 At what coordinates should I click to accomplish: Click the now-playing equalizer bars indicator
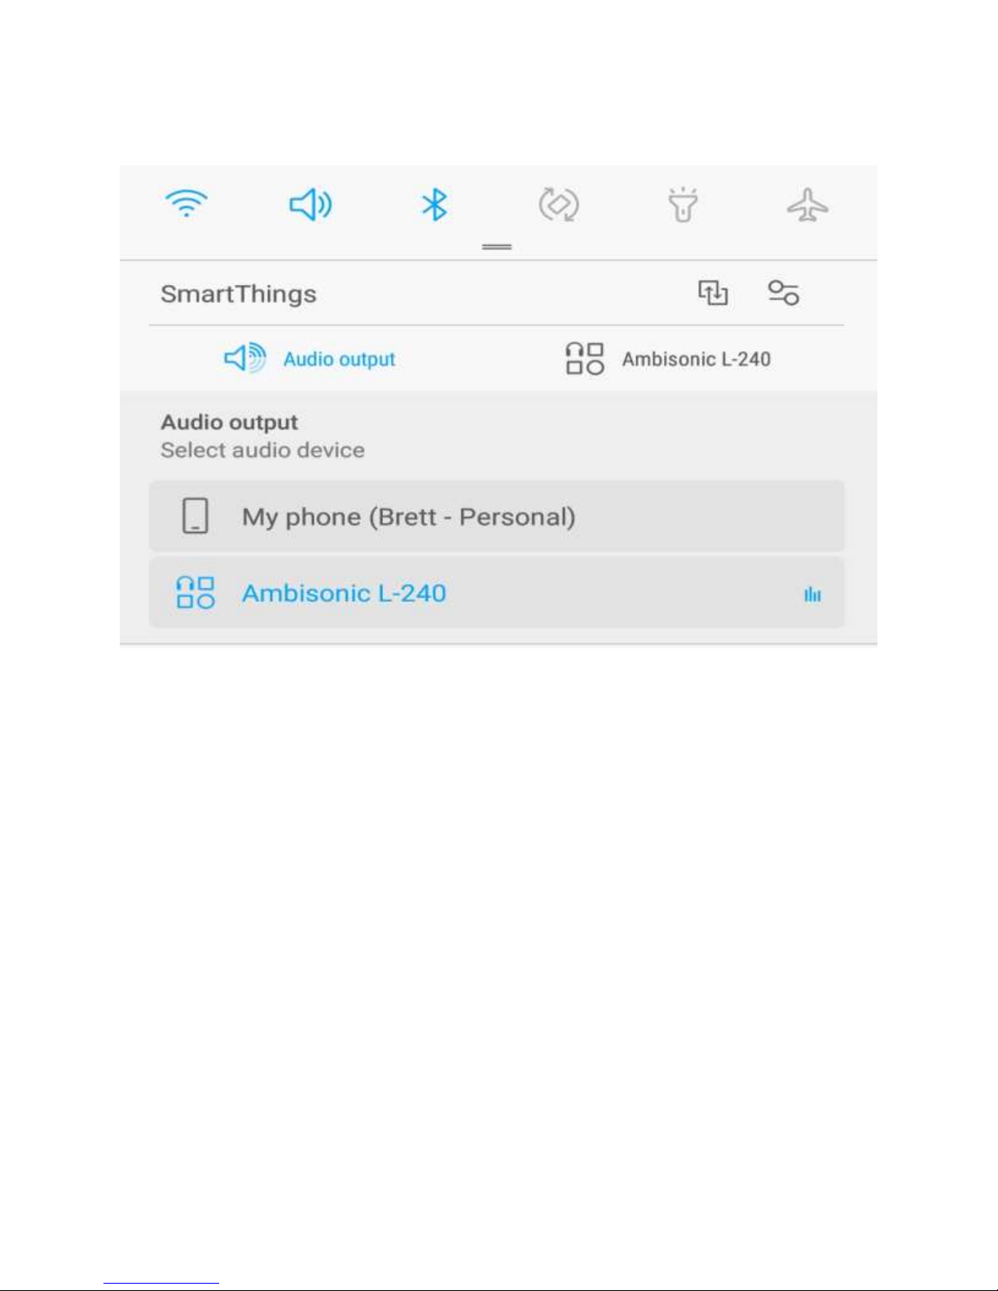pos(812,595)
